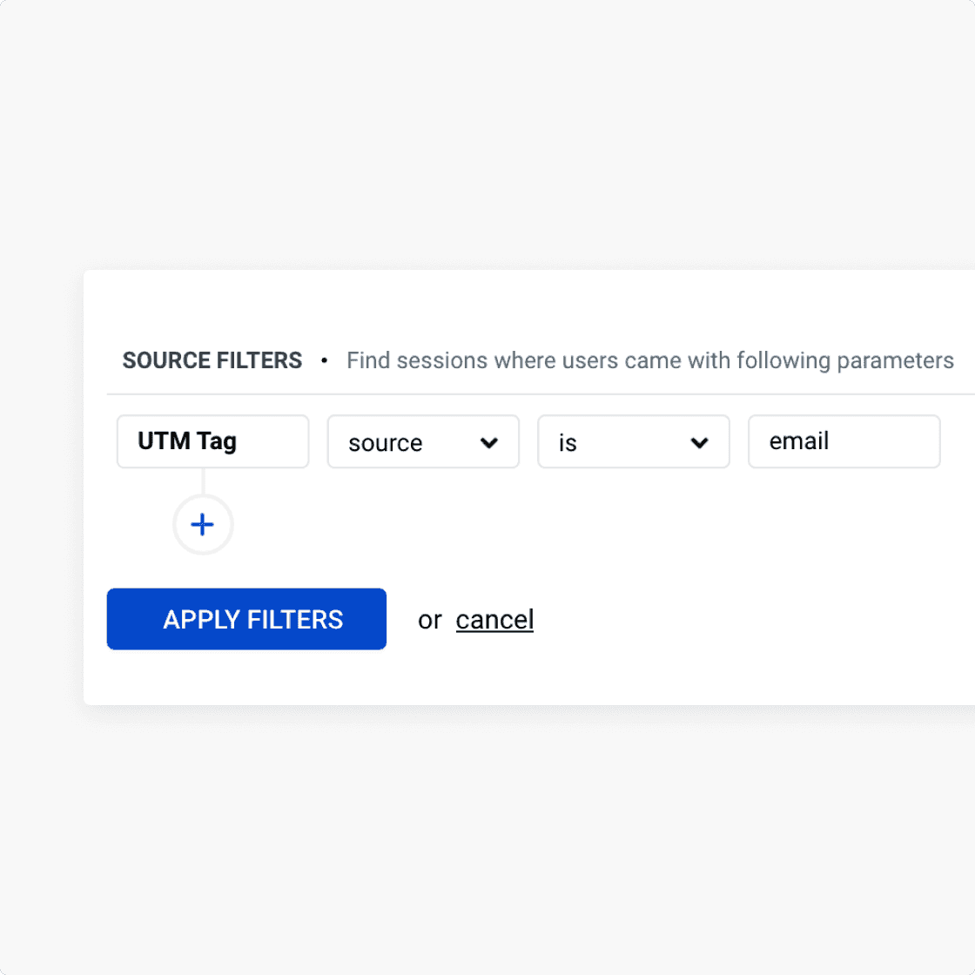Expand the 'is' condition dropdown

(x=633, y=442)
